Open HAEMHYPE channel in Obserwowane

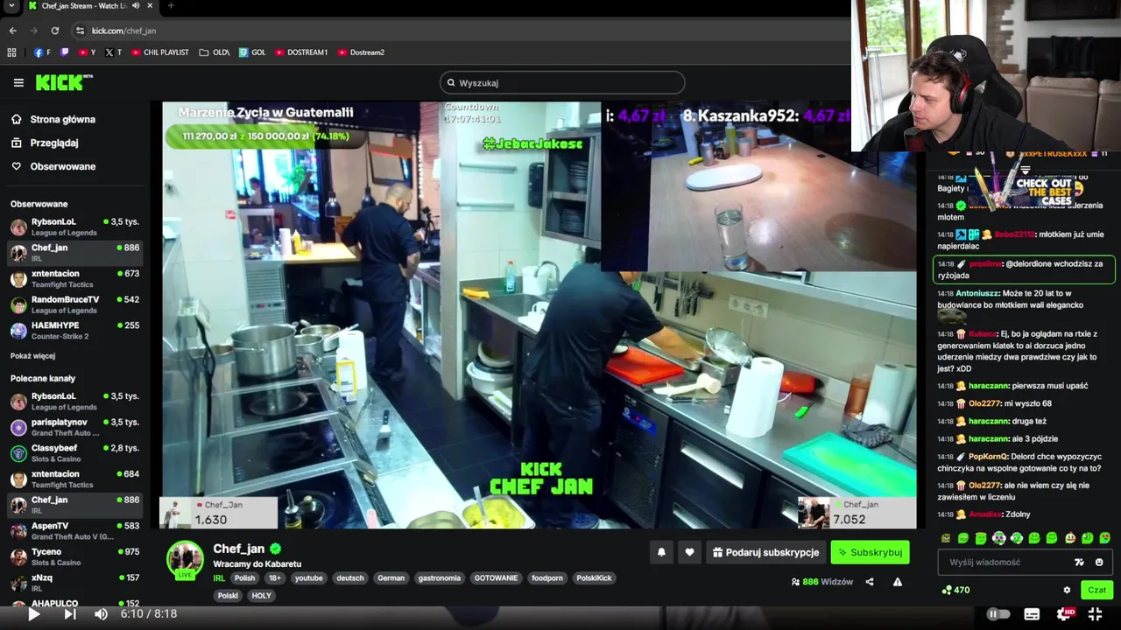(74, 331)
